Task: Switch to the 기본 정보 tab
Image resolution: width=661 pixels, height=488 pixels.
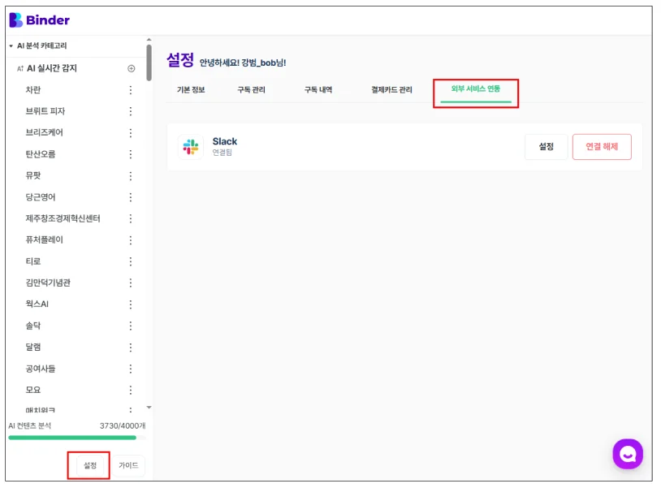Action: click(x=191, y=89)
